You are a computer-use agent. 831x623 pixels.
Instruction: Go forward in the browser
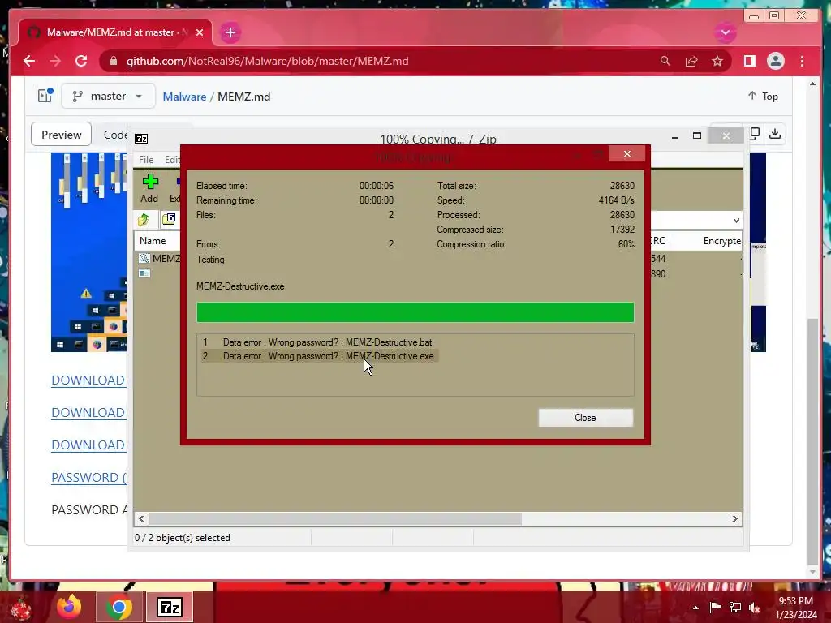(x=55, y=61)
